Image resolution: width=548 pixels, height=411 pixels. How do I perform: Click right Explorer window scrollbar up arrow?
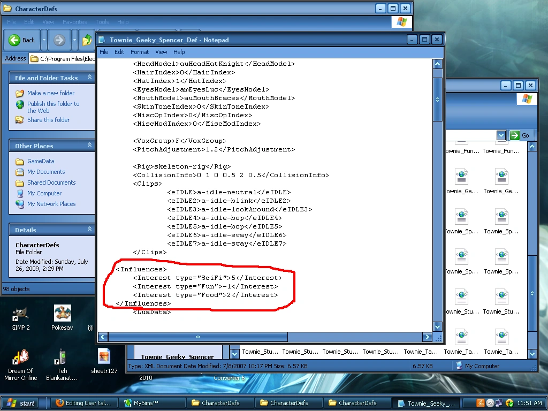point(532,147)
